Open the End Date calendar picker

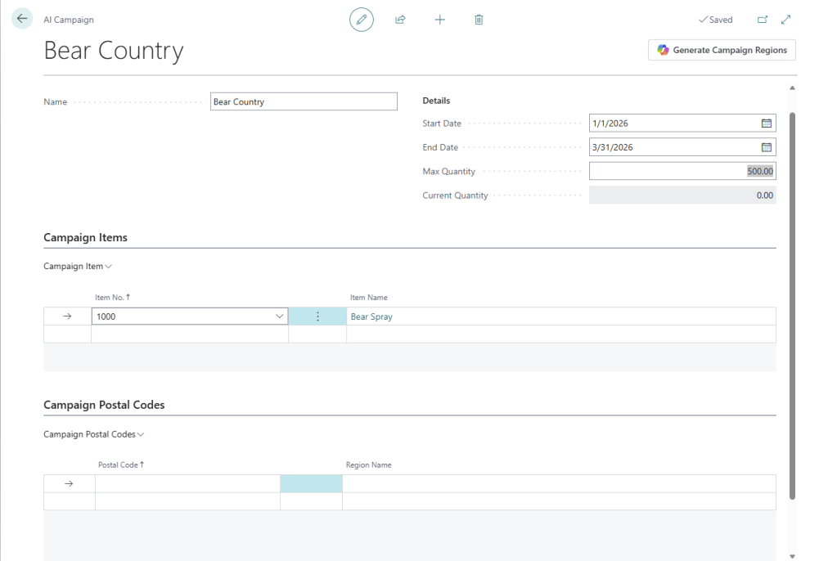(767, 148)
